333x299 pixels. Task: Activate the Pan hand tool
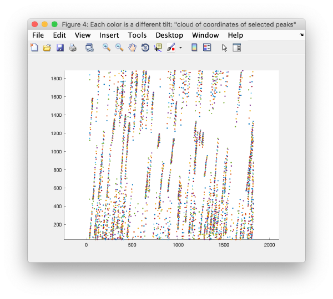coord(132,48)
